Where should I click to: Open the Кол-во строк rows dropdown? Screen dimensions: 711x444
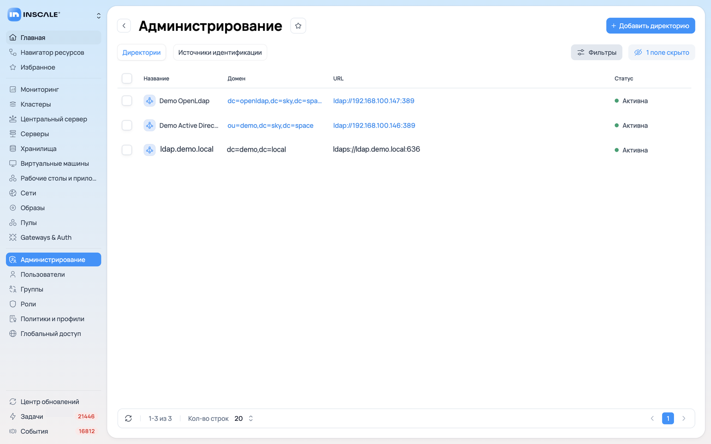pyautogui.click(x=244, y=418)
